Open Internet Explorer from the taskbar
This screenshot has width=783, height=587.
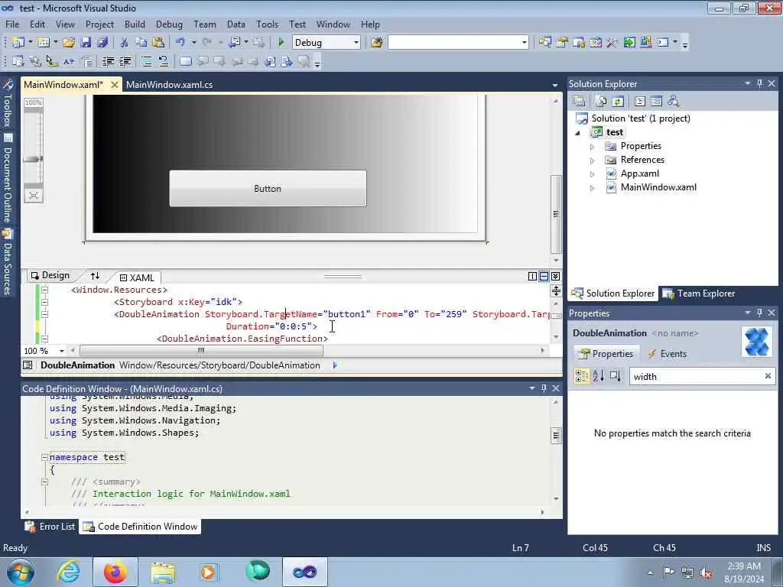point(68,572)
